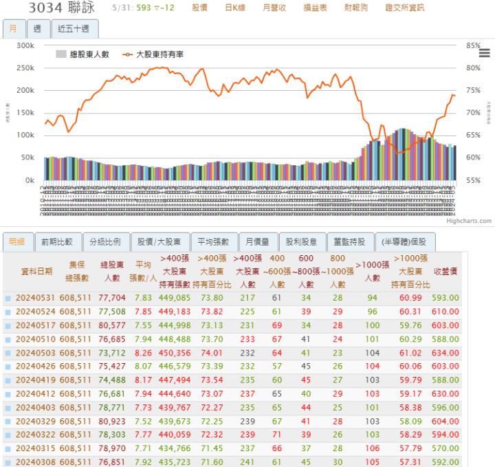
Task: Open the 董監持股 tab
Action: click(x=350, y=242)
